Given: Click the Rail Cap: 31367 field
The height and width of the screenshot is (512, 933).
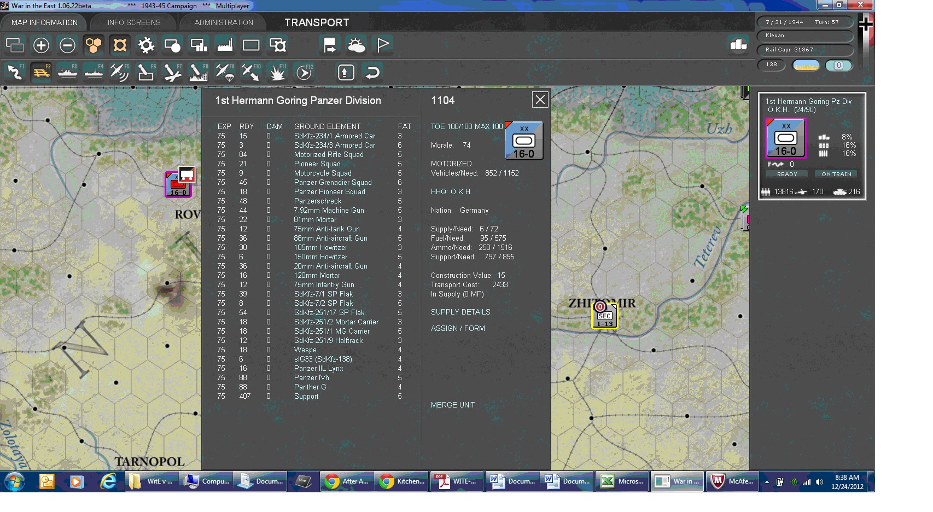Looking at the screenshot, I should click(805, 50).
